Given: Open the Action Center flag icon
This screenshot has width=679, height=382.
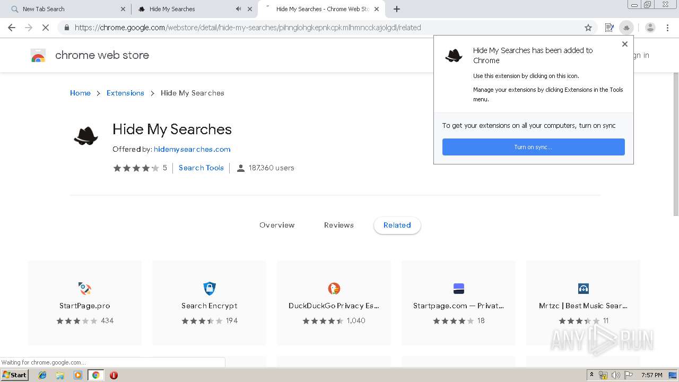Looking at the screenshot, I should [628, 375].
